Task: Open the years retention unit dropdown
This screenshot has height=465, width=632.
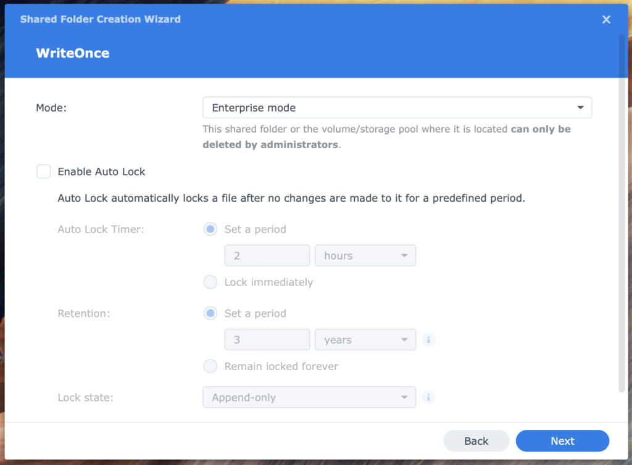Action: (365, 339)
